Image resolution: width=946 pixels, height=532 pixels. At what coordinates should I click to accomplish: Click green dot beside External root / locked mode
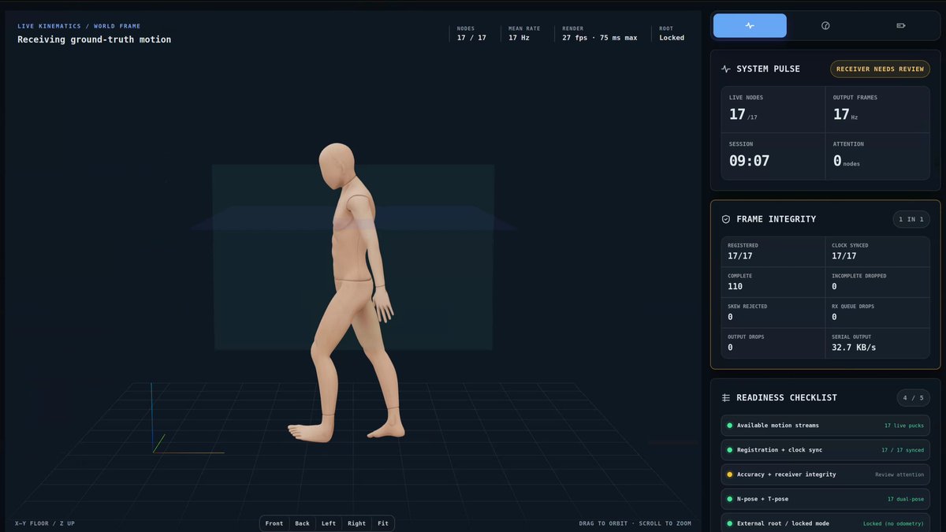pos(729,523)
